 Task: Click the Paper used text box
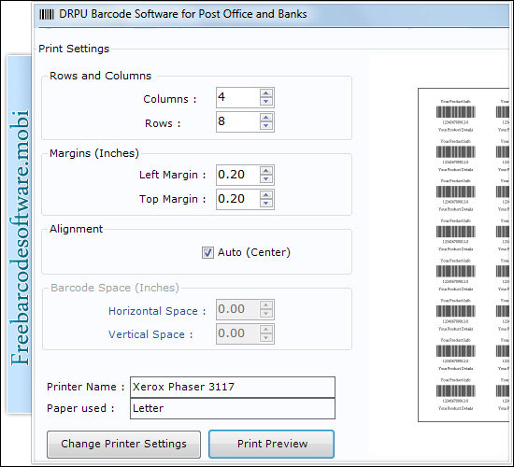click(233, 408)
